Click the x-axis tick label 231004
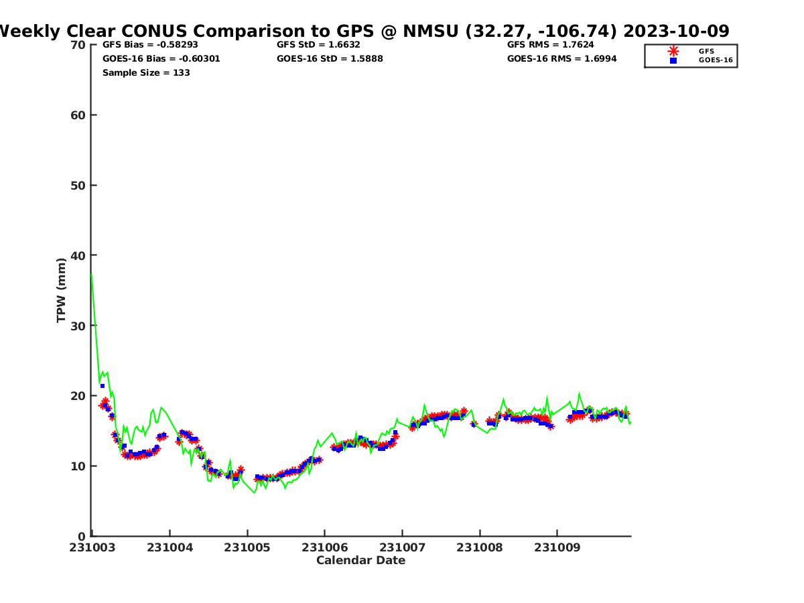 [x=170, y=547]
